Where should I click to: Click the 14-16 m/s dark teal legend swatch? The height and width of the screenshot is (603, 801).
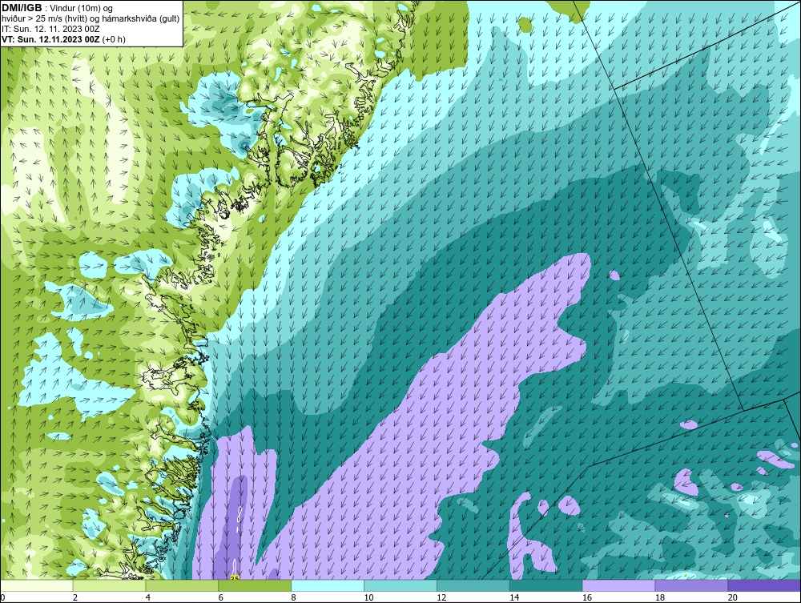tap(545, 585)
